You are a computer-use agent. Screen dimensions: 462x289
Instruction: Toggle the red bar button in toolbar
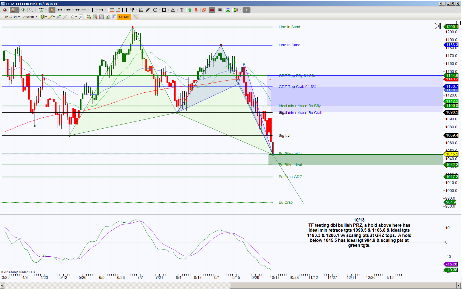click(212, 10)
